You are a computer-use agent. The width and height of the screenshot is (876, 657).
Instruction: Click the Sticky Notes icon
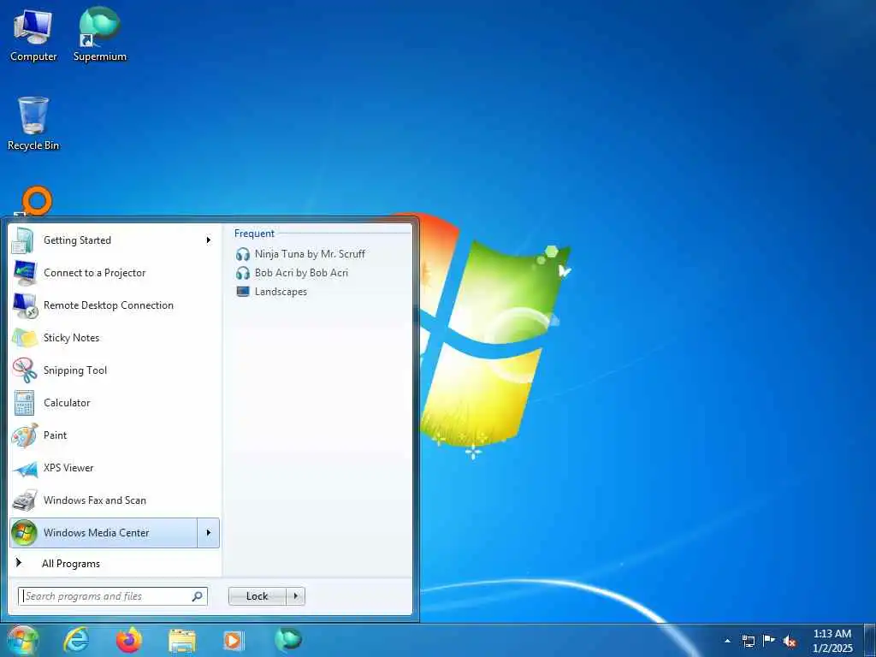(x=24, y=338)
